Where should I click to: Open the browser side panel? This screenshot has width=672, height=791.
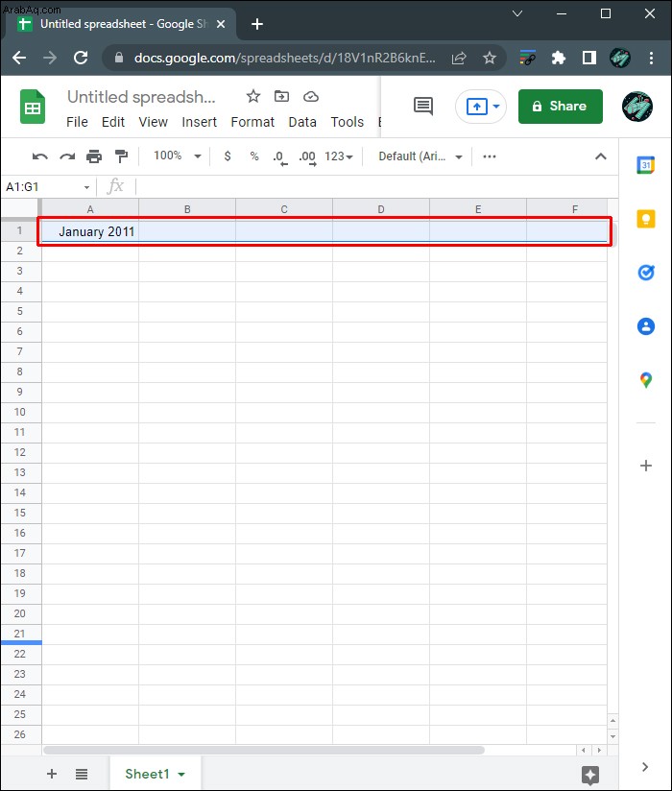click(588, 58)
